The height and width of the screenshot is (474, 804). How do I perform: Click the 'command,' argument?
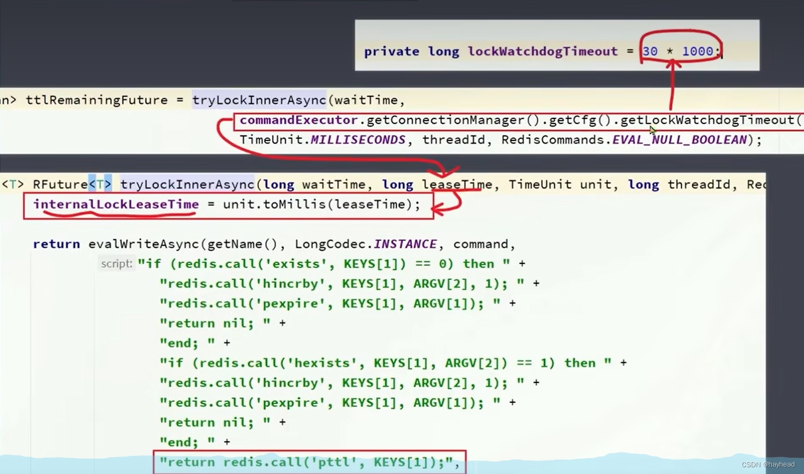point(485,244)
